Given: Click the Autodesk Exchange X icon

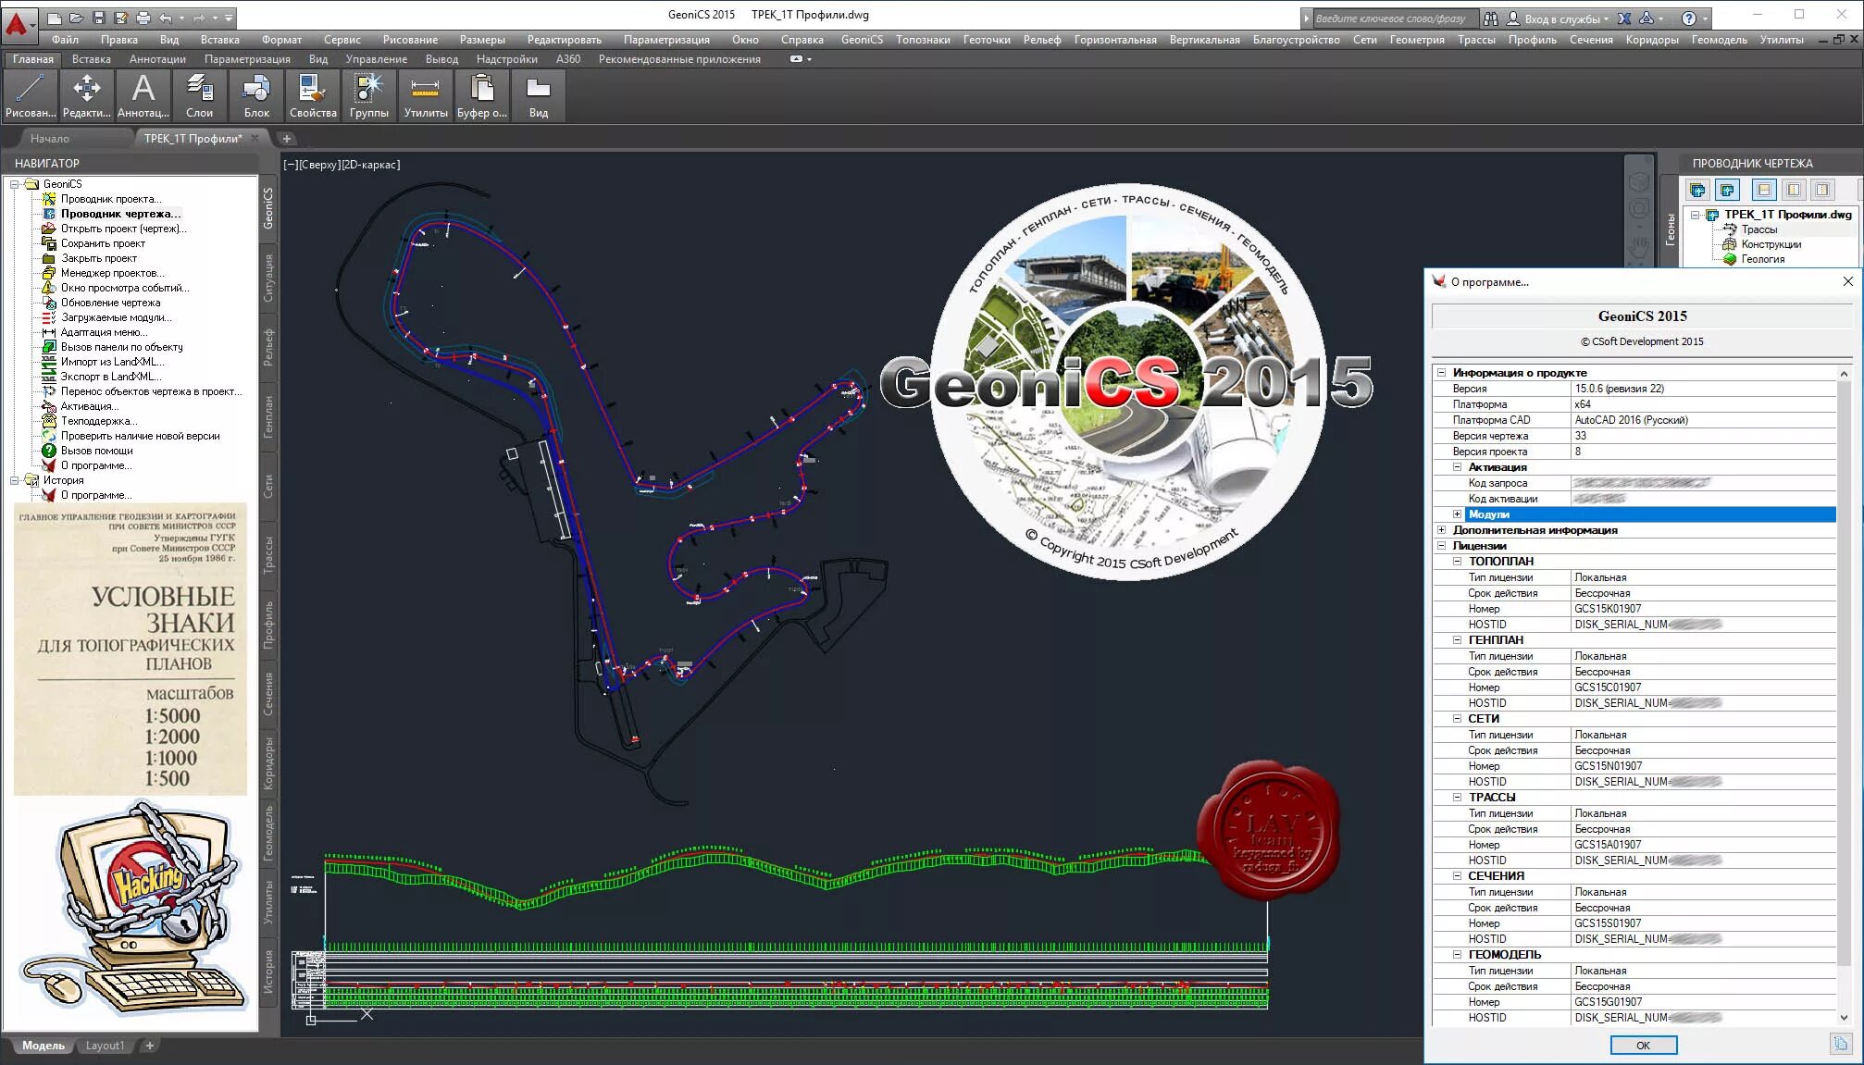Looking at the screenshot, I should pos(1624,19).
